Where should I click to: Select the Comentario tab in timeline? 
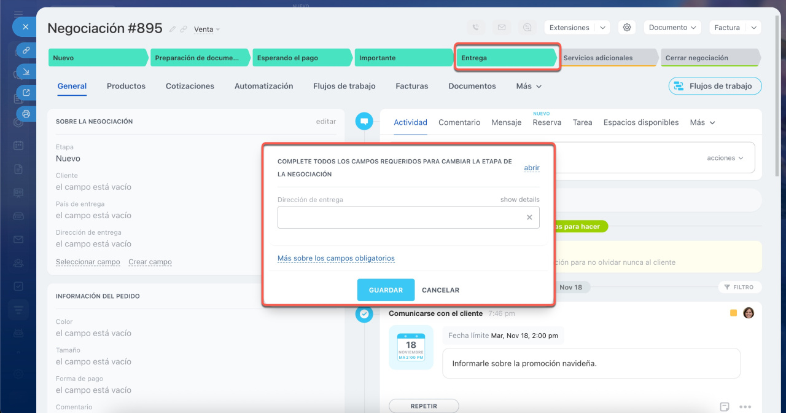pos(459,122)
